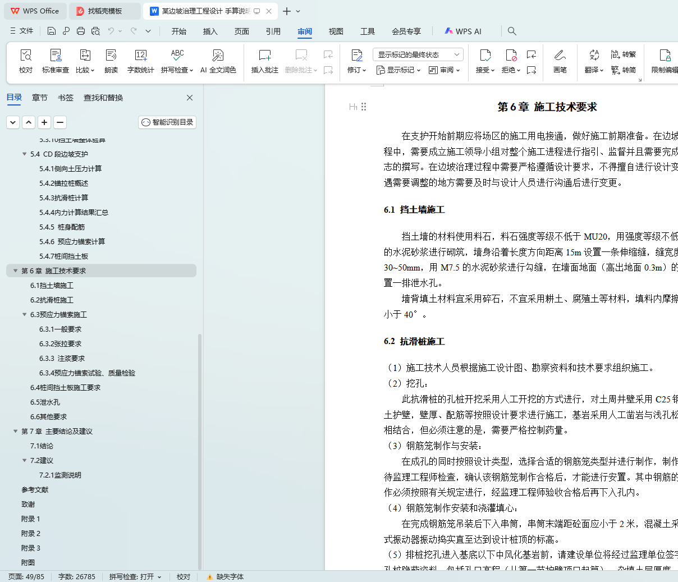
Task: Open the 工具 ribbon tab
Action: pyautogui.click(x=368, y=31)
